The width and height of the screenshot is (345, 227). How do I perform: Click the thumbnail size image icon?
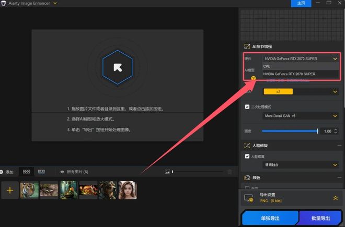point(167,172)
